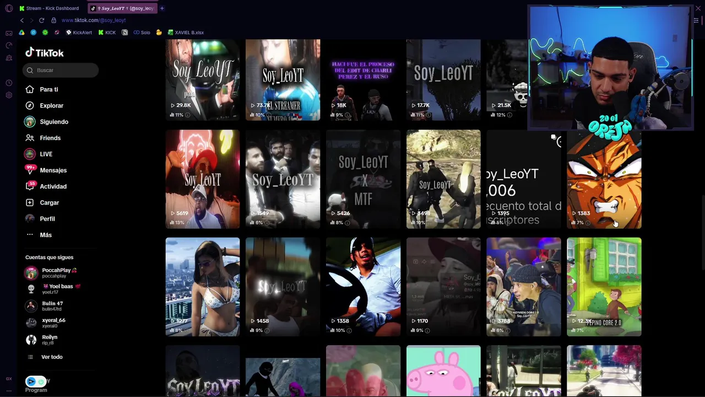
Task: Open video with 1277 views
Action: (x=203, y=287)
